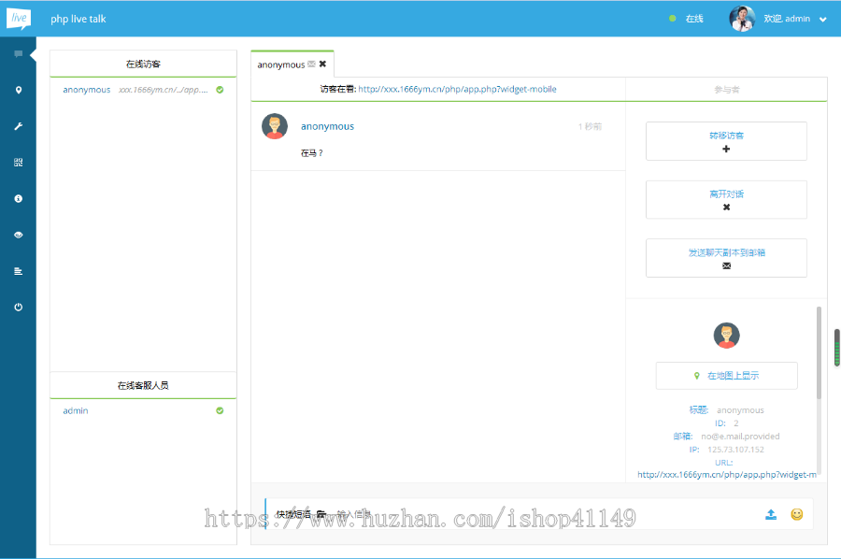Expand the admin welcome dropdown arrow
The width and height of the screenshot is (841, 559).
822,20
